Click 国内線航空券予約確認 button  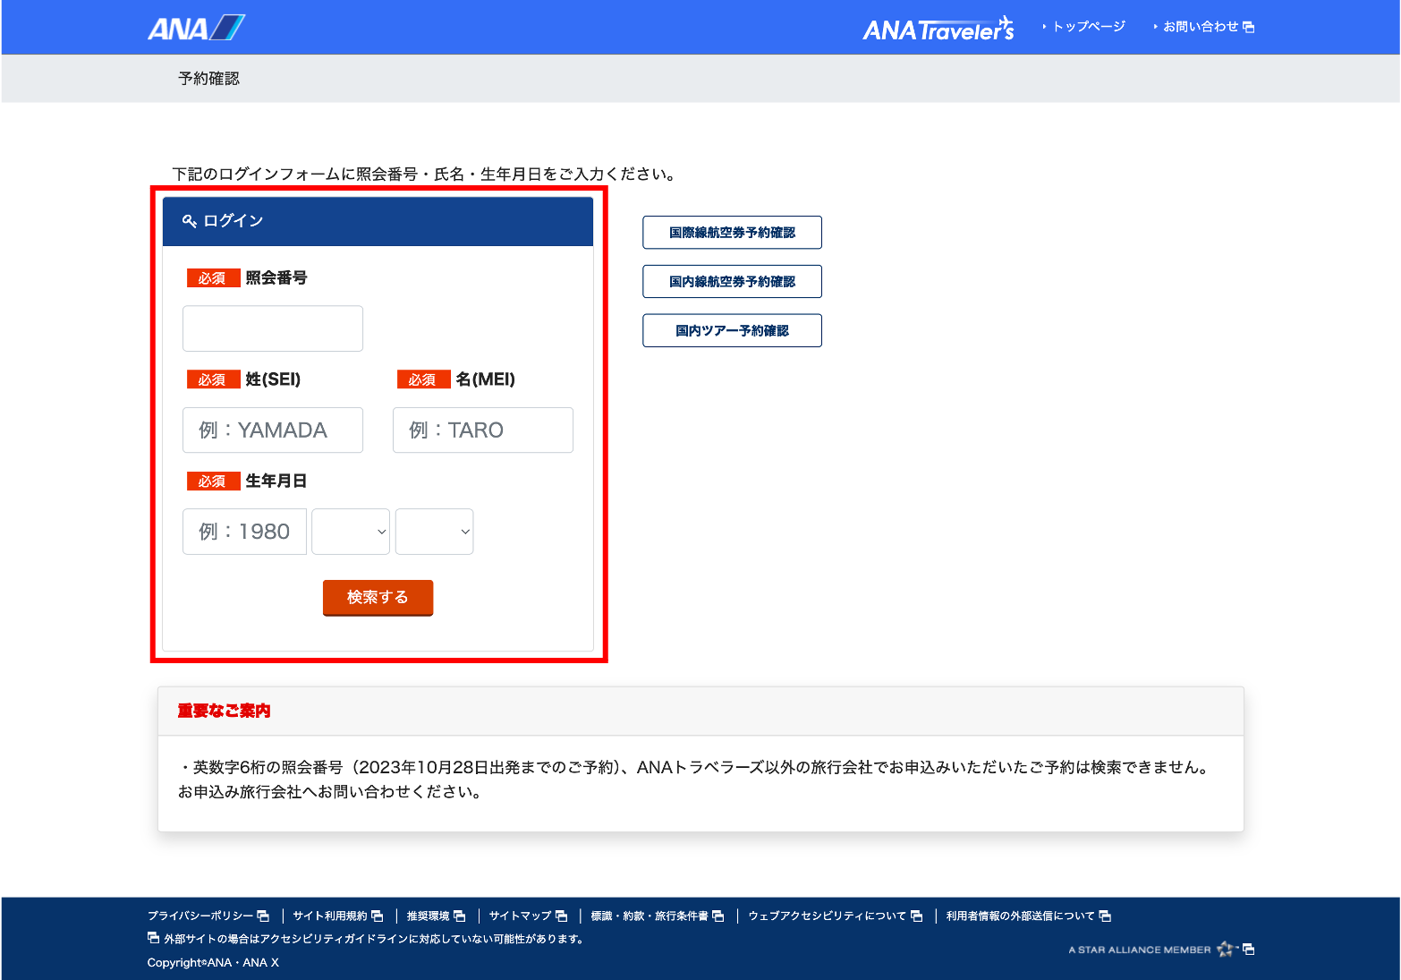(x=732, y=282)
